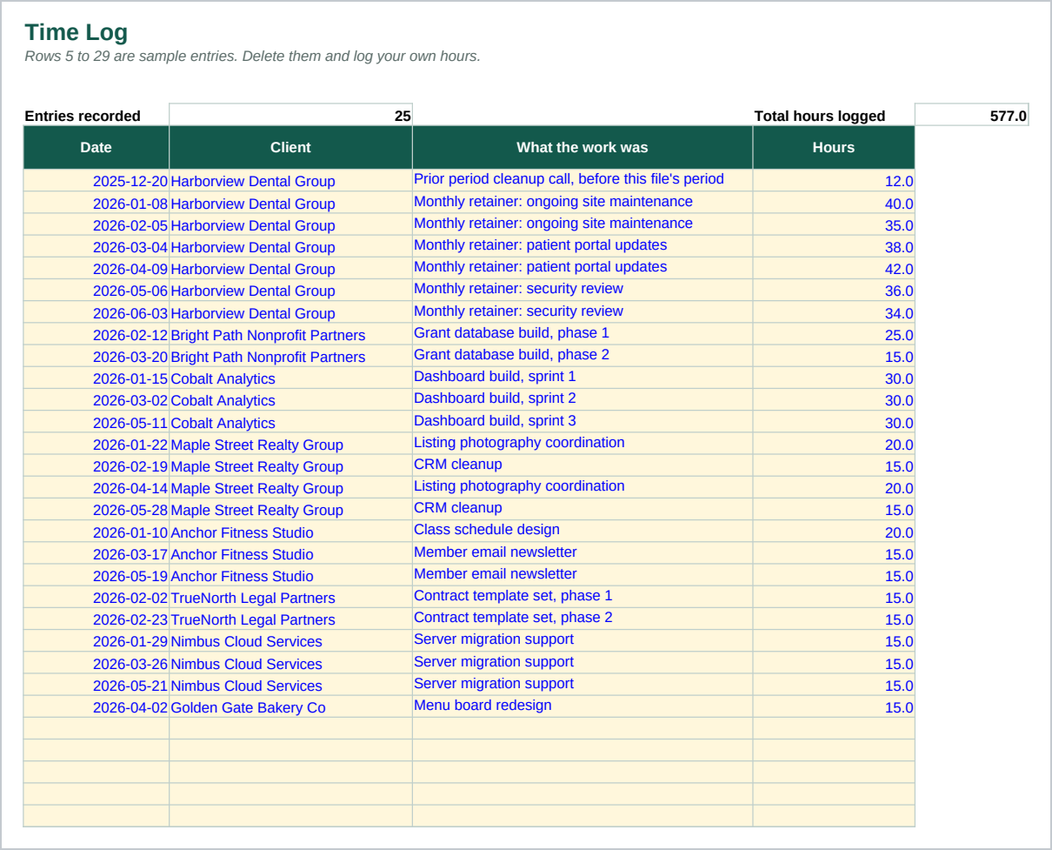Select date cell 2026-06-03
Viewport: 1052px width, 850px height.
tap(97, 312)
